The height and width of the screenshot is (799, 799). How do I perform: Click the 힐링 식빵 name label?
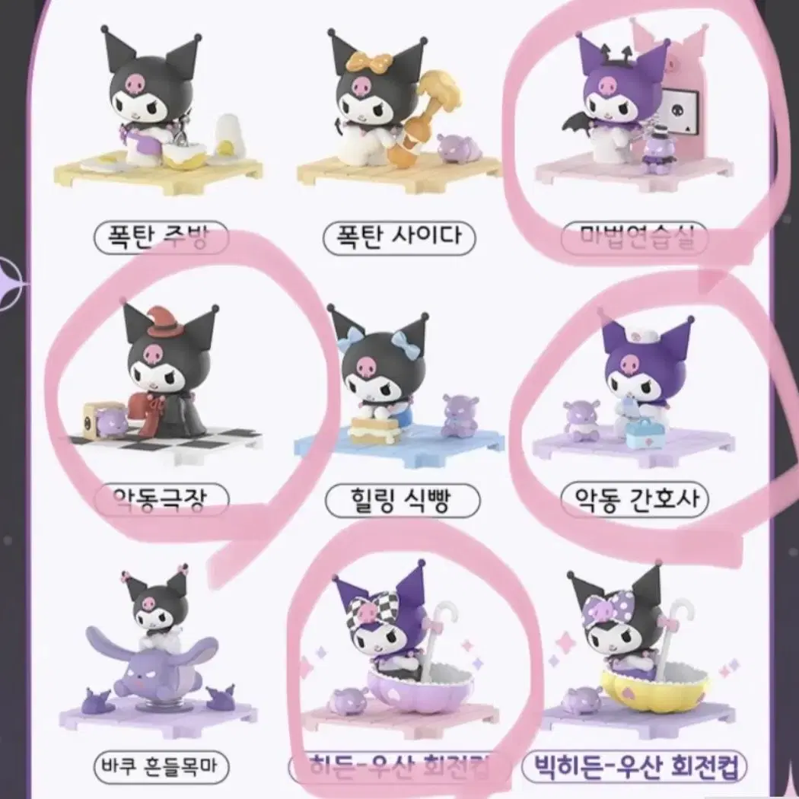402,501
